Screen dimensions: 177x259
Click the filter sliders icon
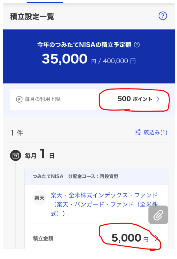click(x=138, y=132)
